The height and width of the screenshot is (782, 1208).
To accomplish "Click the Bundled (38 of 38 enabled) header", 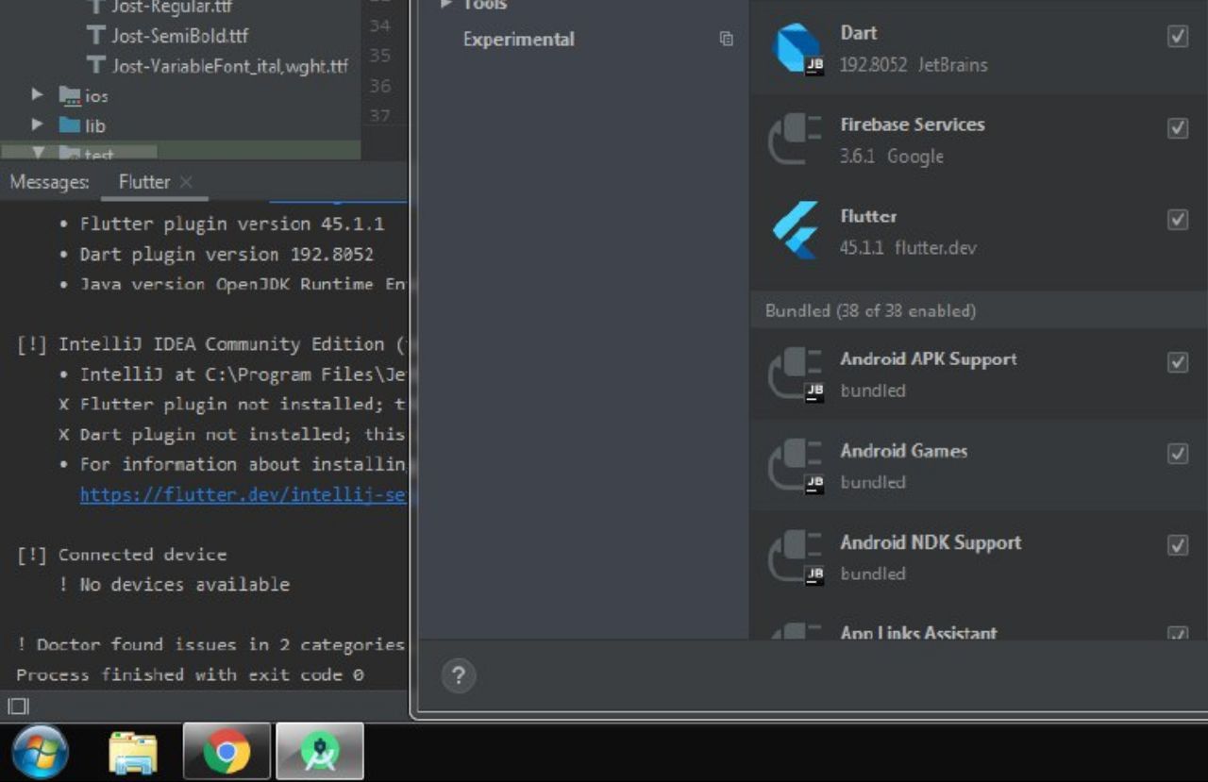I will pos(870,310).
